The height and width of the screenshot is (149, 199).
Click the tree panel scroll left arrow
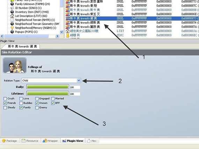[2, 36]
